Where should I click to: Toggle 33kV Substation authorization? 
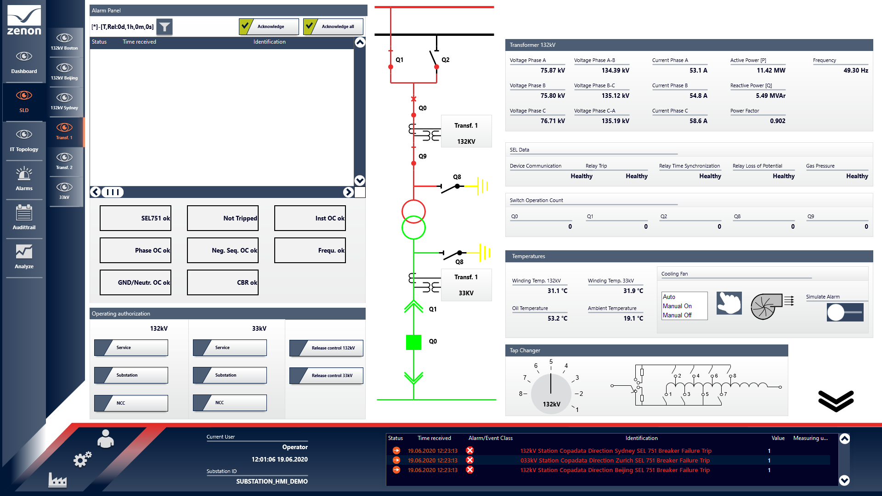click(x=230, y=375)
